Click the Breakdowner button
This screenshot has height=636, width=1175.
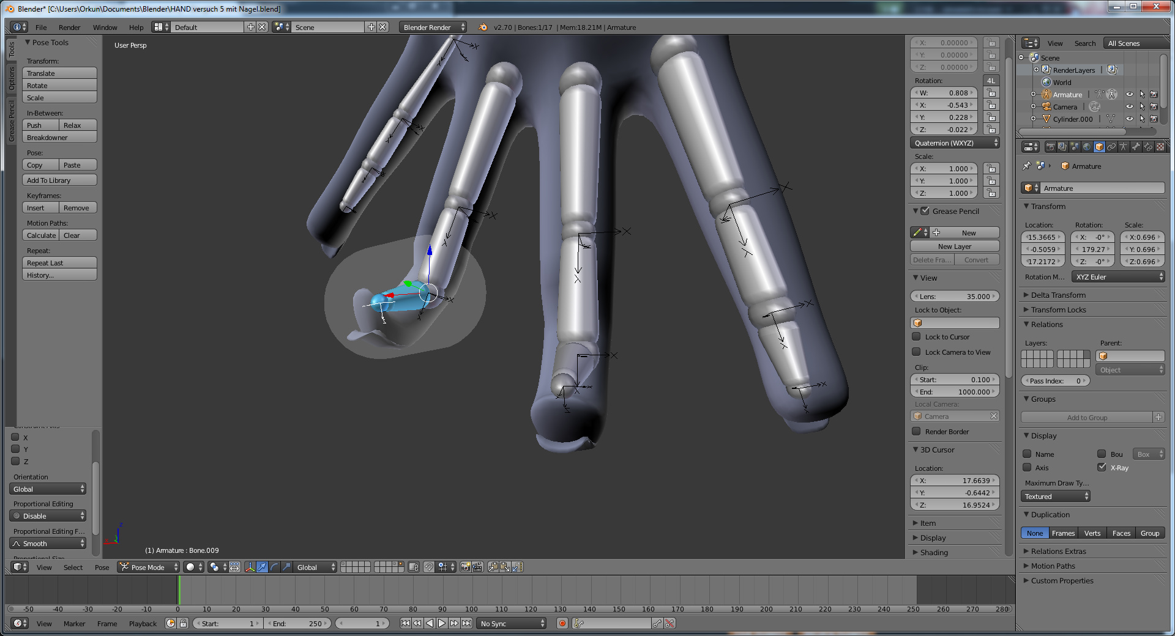59,137
